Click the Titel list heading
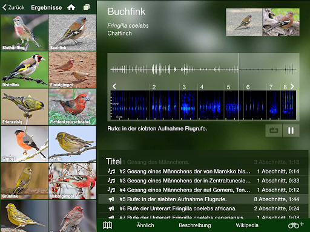Viewport: 310px width, 232px height. click(x=114, y=161)
